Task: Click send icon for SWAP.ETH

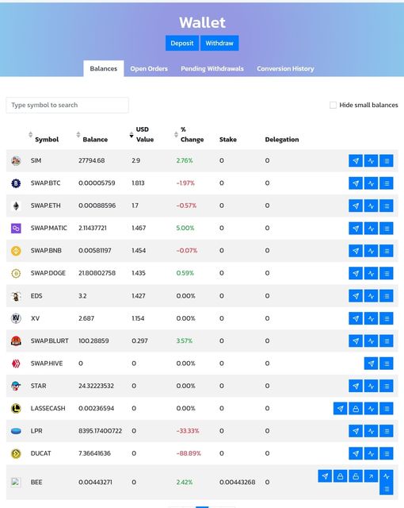Action: pos(356,206)
